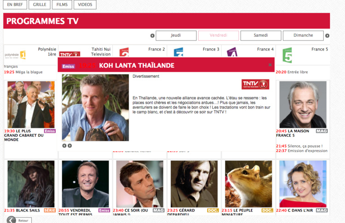Open the France 5 channel logo
The image size is (345, 223).
pos(287,55)
